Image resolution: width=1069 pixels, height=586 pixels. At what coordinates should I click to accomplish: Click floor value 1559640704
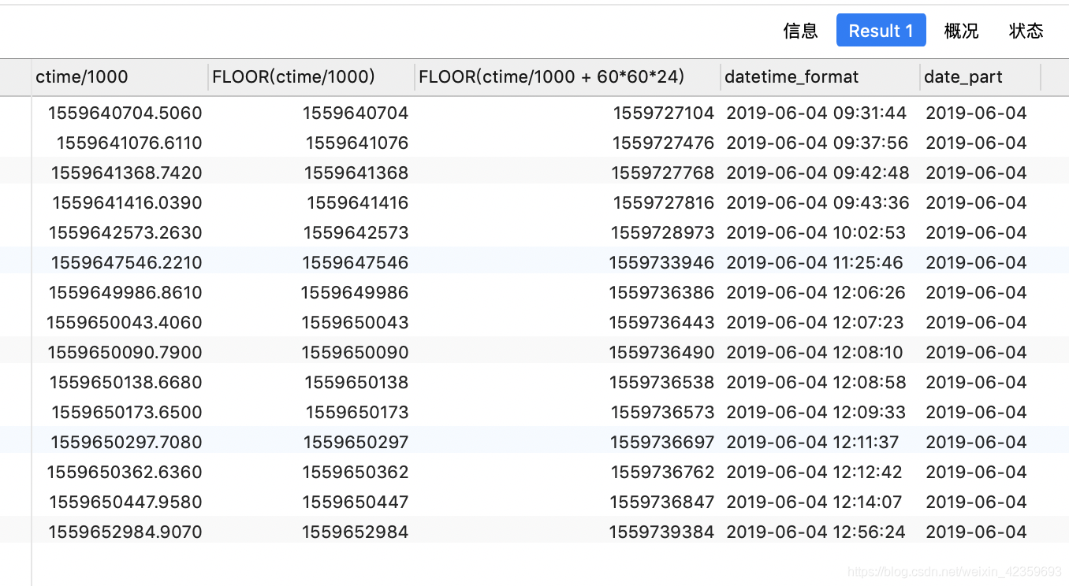[356, 113]
